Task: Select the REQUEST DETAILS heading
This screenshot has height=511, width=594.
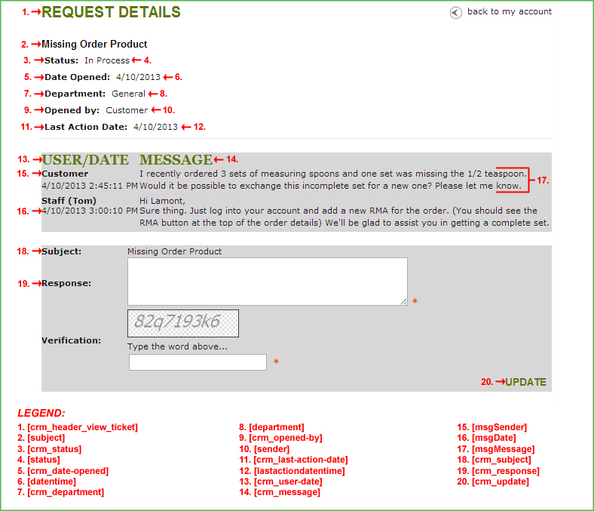Action: point(111,12)
